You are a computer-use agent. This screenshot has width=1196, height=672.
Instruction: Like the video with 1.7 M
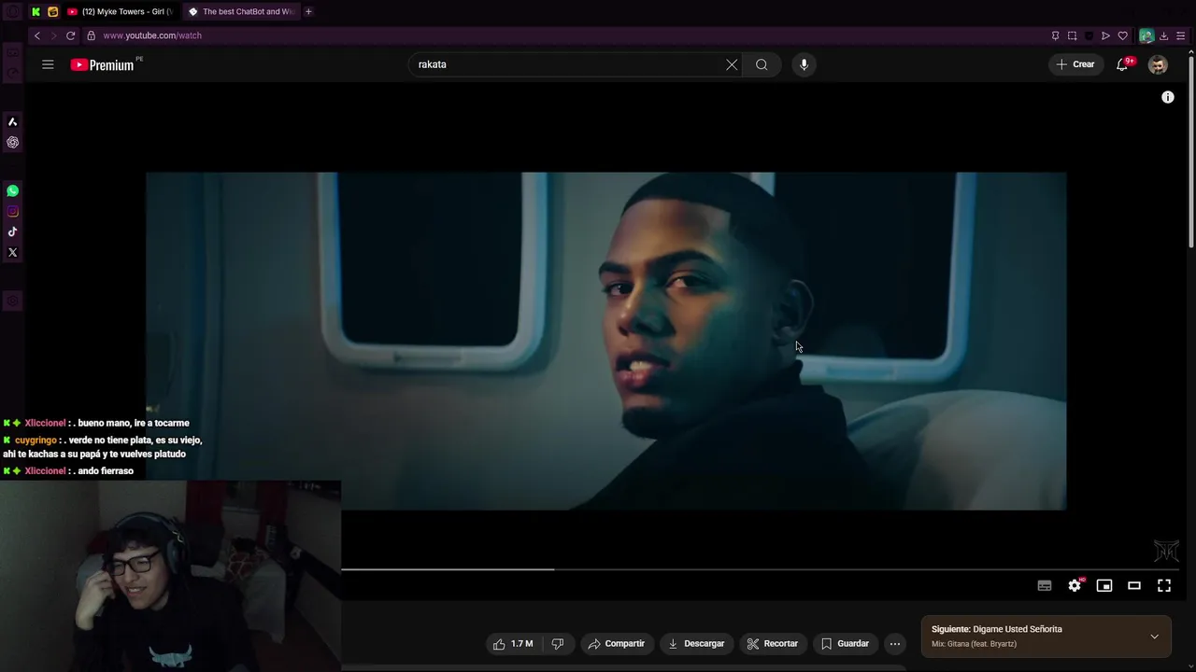[513, 643]
